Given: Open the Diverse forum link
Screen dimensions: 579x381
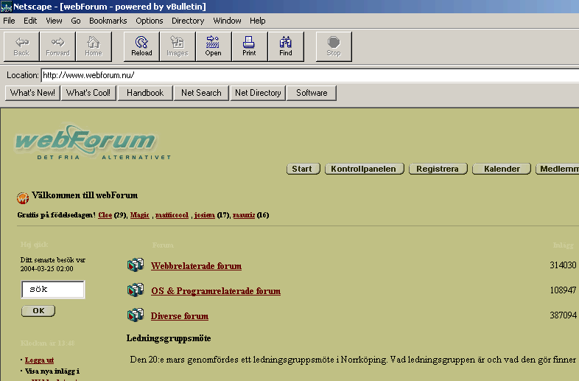Looking at the screenshot, I should 180,316.
